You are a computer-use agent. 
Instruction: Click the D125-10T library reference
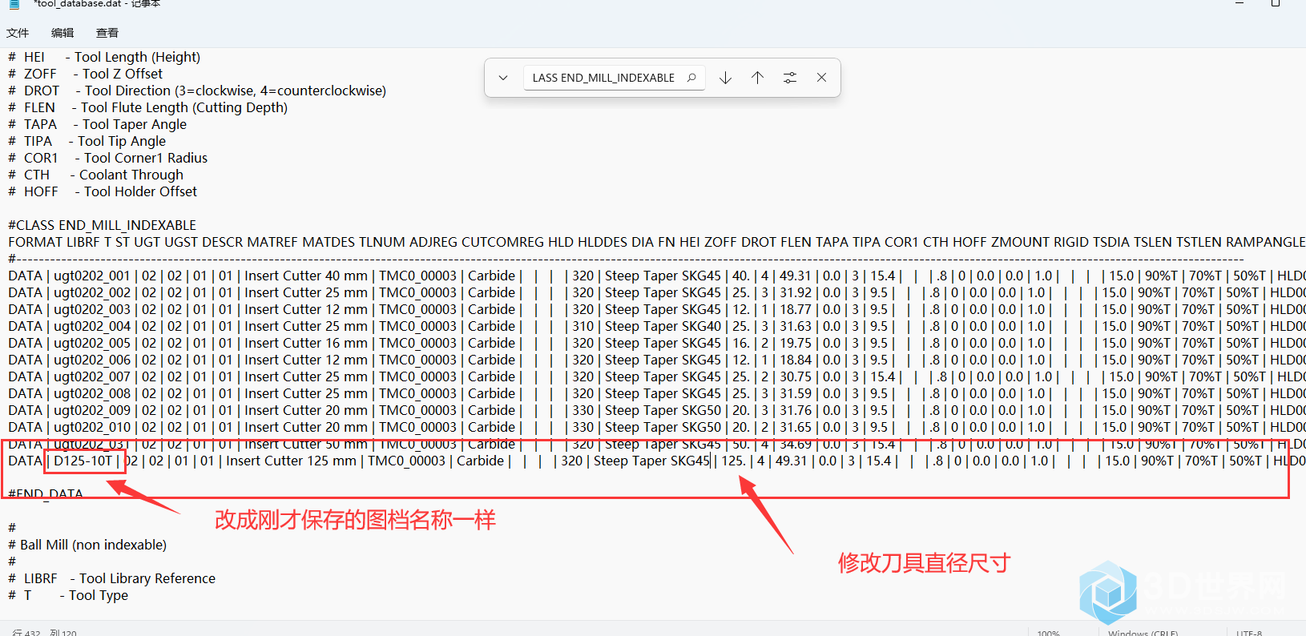[83, 461]
